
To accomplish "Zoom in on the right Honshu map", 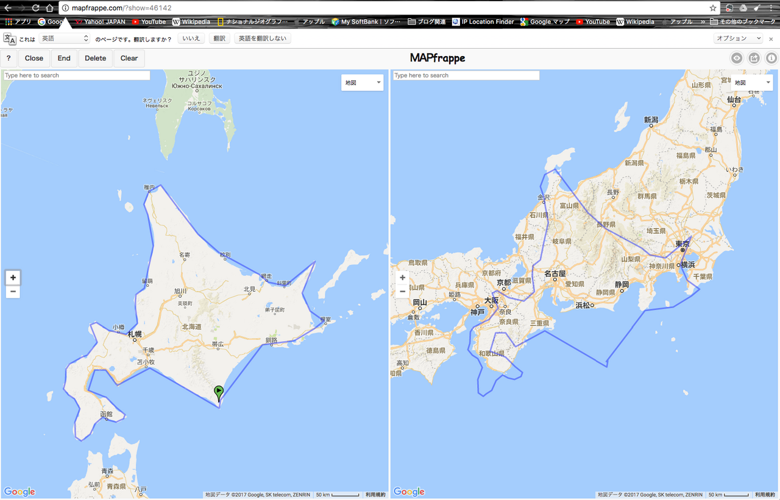I will click(402, 278).
